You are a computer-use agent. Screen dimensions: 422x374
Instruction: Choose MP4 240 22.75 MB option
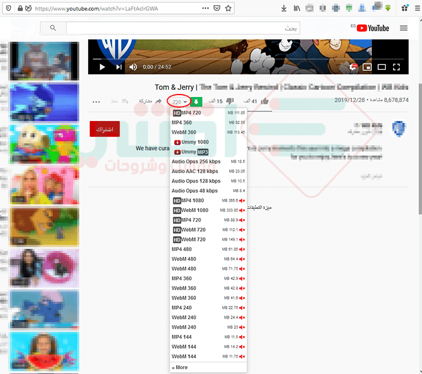[x=209, y=308]
